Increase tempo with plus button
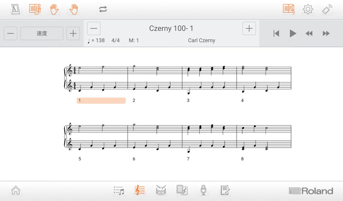Image resolution: width=343 pixels, height=201 pixels. [73, 33]
